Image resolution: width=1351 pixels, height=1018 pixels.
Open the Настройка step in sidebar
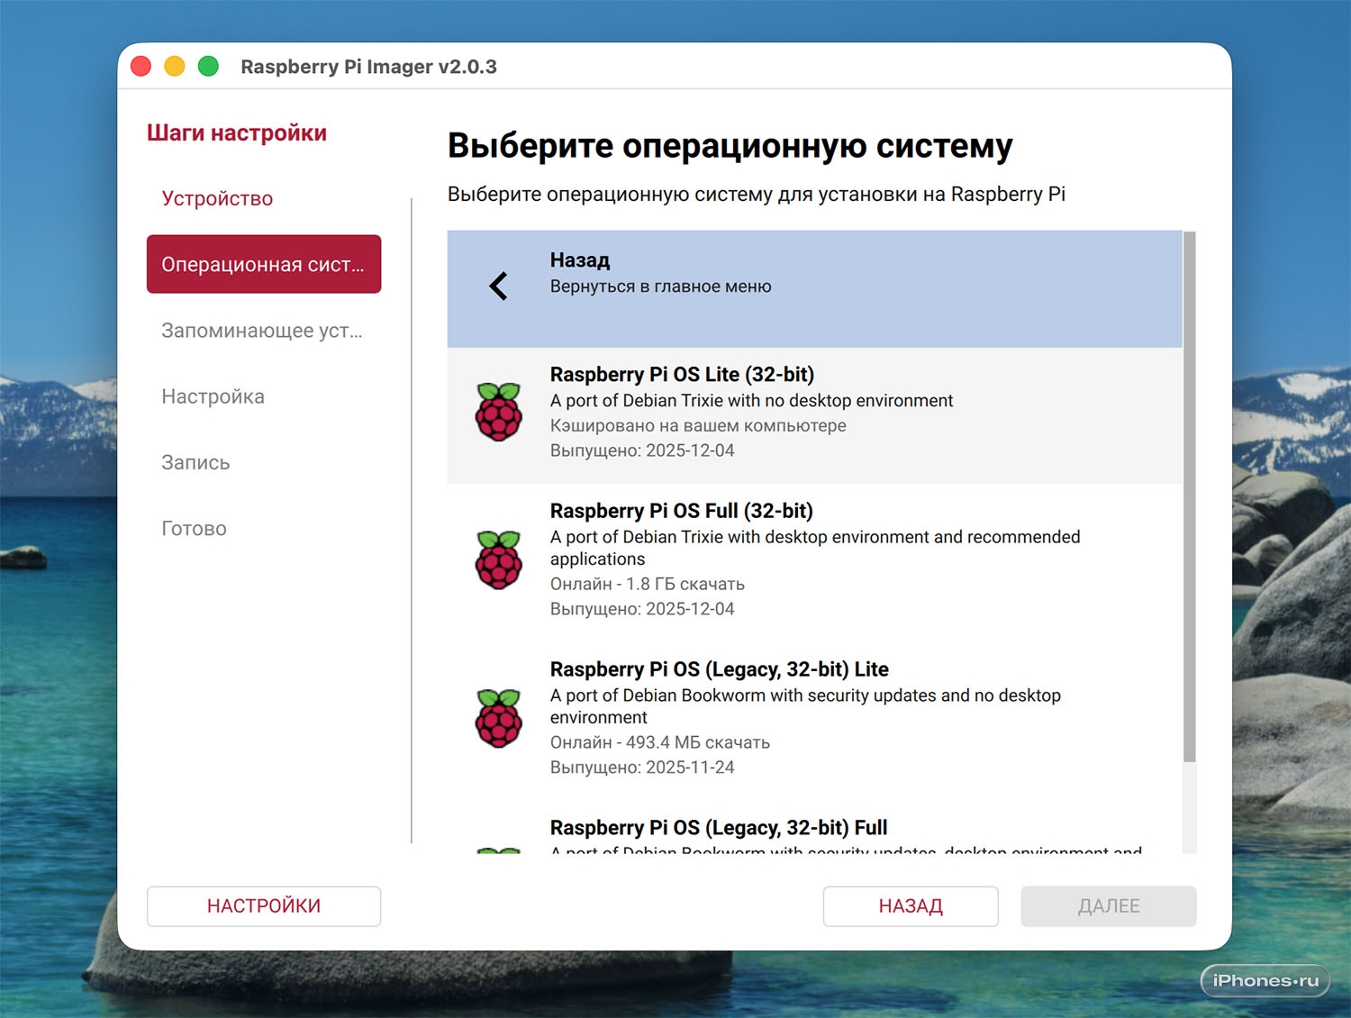point(213,396)
